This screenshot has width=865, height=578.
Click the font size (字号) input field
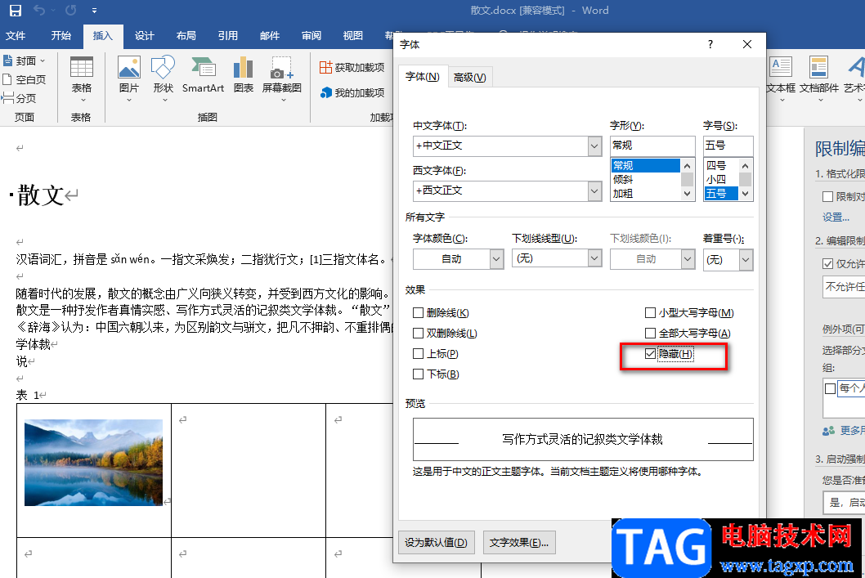coord(728,146)
